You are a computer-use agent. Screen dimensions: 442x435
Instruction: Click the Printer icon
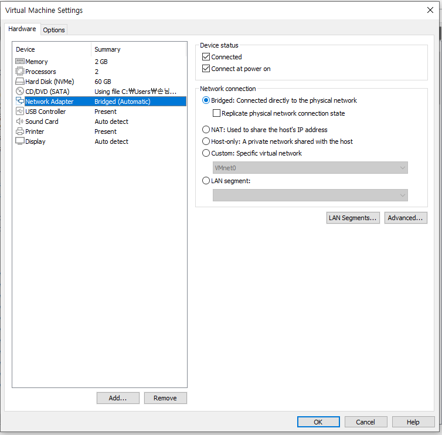20,131
